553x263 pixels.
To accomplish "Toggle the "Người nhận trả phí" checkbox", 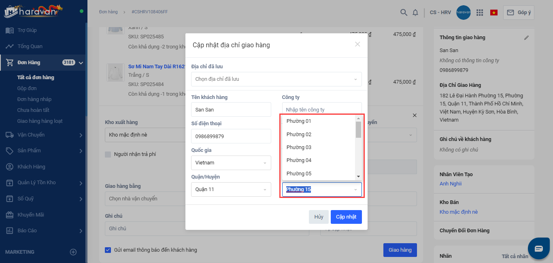I will pos(108,154).
